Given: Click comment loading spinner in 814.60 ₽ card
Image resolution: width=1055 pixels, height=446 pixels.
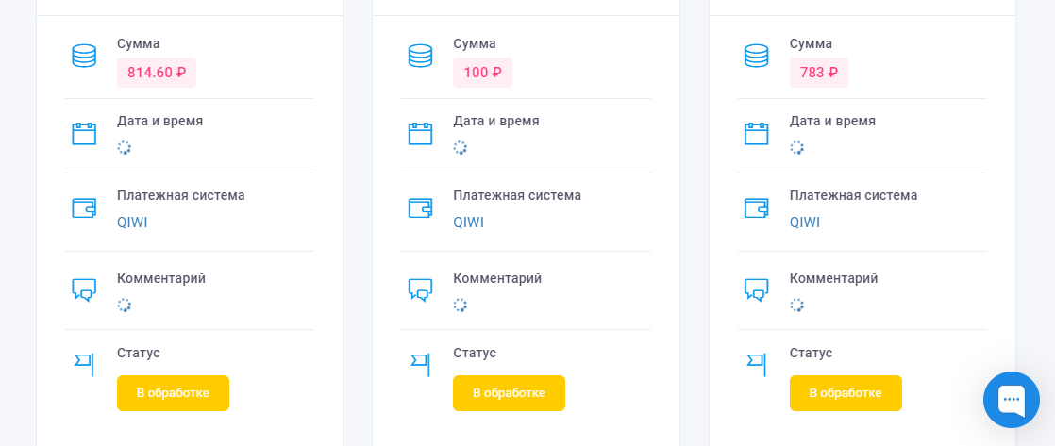Looking at the screenshot, I should pos(125,306).
